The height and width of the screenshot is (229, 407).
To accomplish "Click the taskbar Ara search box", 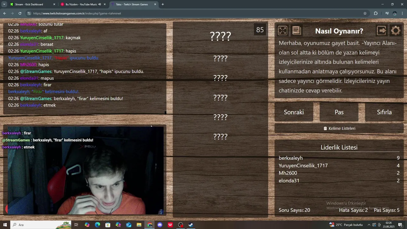I will click(41, 225).
